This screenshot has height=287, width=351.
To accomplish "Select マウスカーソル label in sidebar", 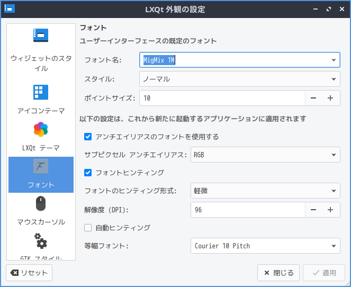I will coord(41,222).
